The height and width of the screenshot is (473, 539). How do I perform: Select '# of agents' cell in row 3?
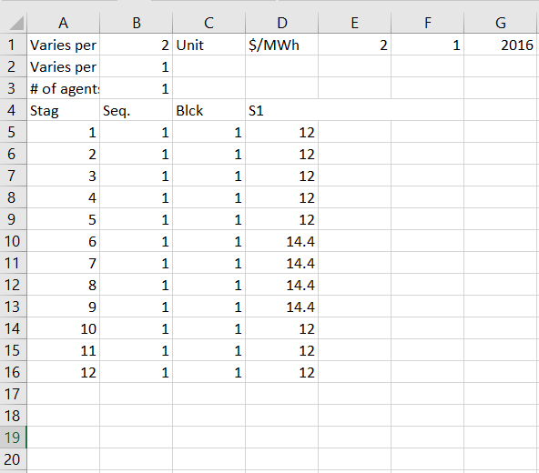[63, 88]
